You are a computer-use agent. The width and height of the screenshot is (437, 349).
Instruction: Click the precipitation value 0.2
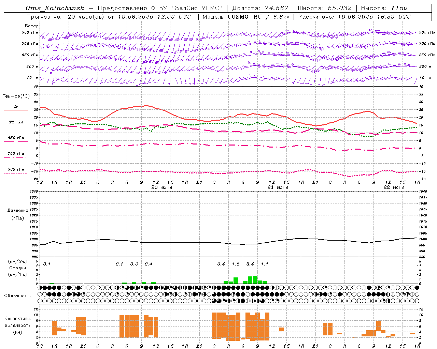tap(134, 264)
